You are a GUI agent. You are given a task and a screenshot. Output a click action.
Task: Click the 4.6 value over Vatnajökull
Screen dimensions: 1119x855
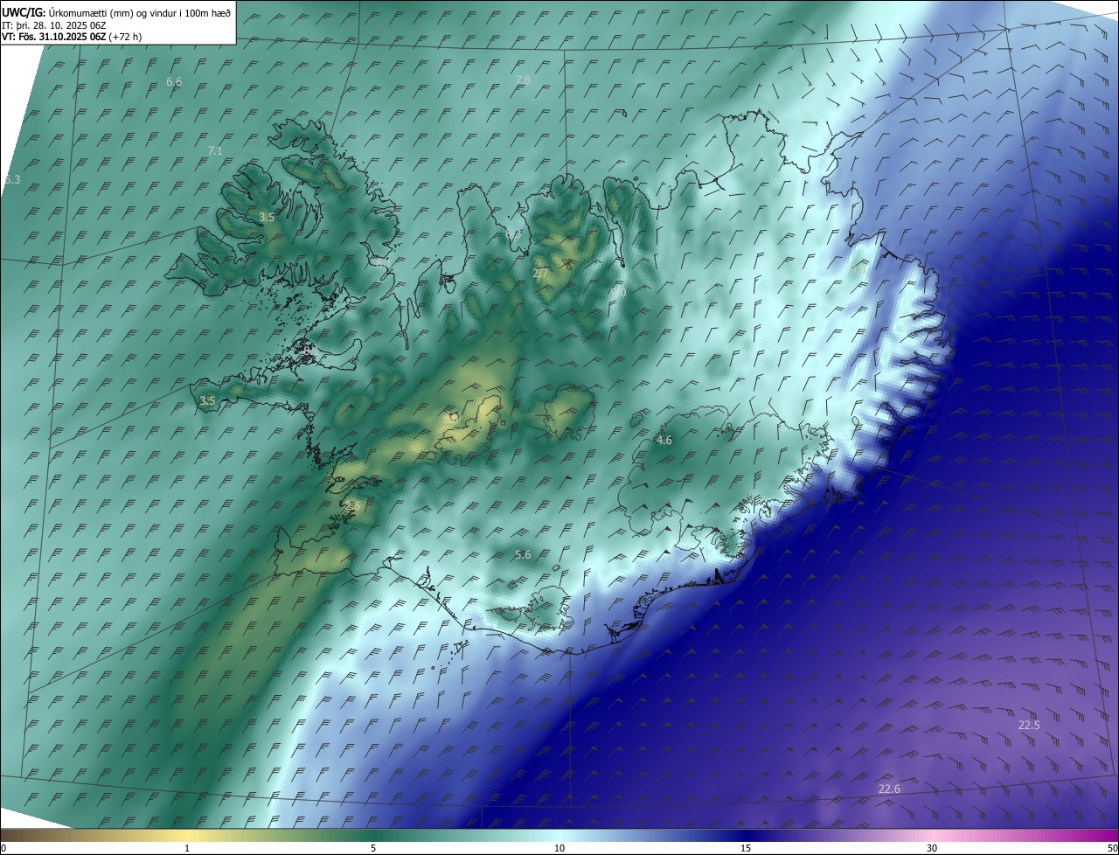point(664,441)
